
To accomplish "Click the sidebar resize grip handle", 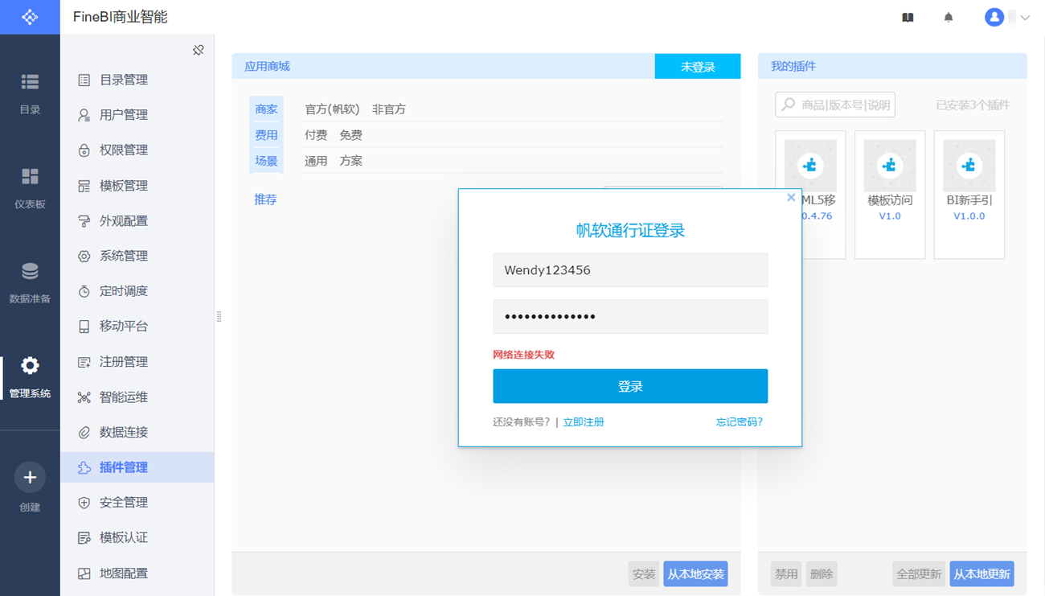I will click(x=219, y=317).
